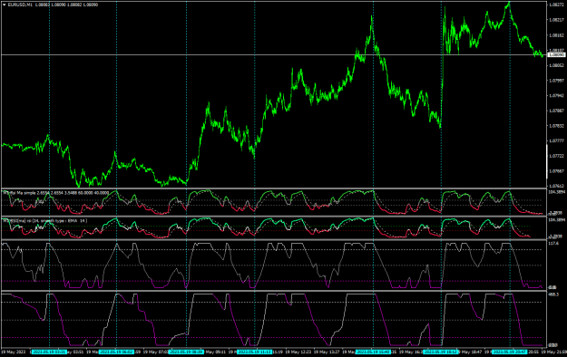Click price scale value 1.08217
567x357 pixels.
[x=556, y=20]
